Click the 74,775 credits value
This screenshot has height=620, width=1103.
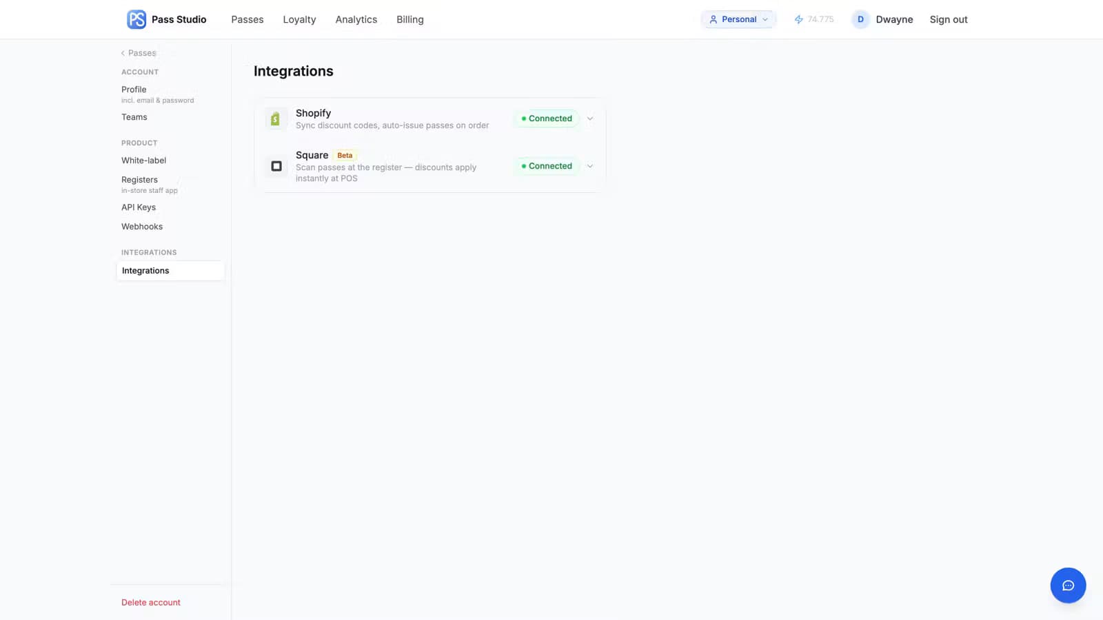tap(820, 19)
